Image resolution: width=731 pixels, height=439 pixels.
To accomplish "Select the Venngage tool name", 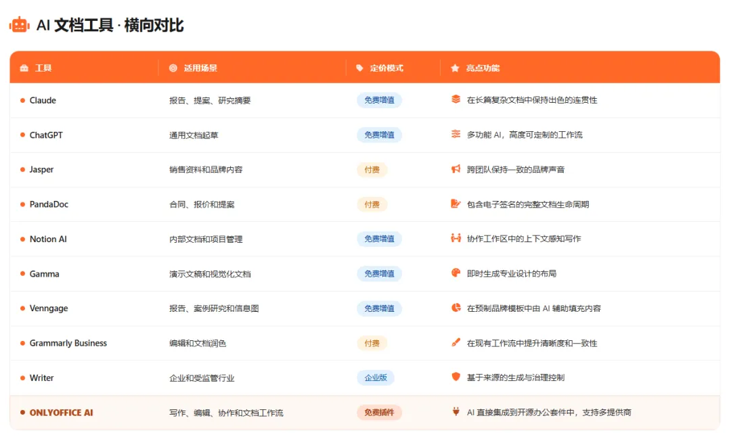I will [x=49, y=308].
